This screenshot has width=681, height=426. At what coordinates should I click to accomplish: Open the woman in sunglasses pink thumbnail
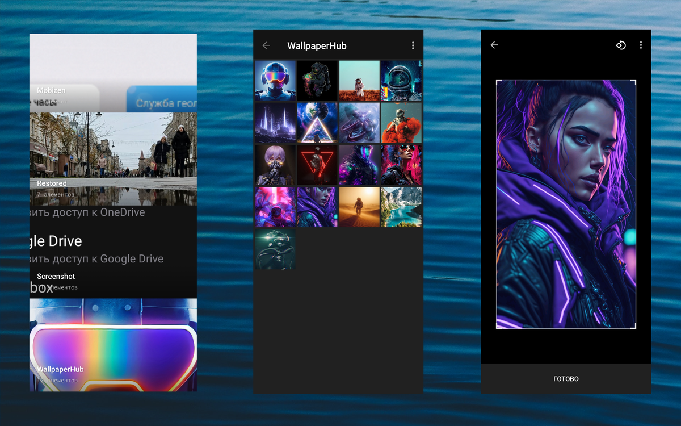click(x=401, y=165)
